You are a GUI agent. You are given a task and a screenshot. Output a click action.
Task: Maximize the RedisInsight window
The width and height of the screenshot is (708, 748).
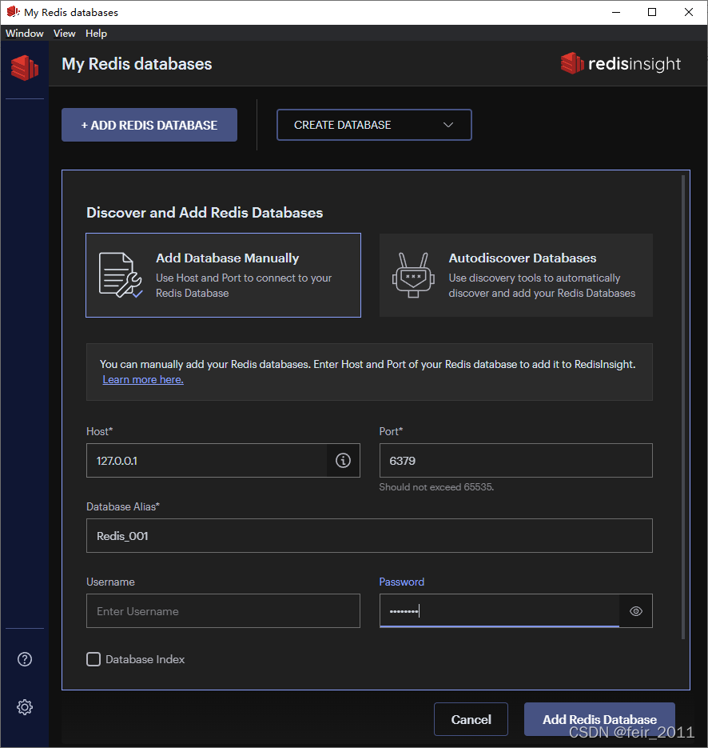coord(652,13)
